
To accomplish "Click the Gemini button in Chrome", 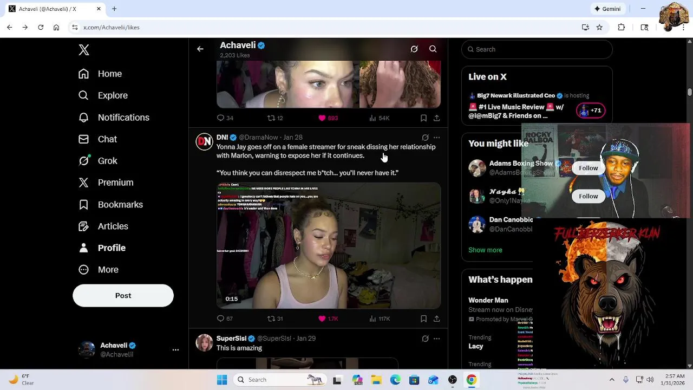I will (x=607, y=9).
